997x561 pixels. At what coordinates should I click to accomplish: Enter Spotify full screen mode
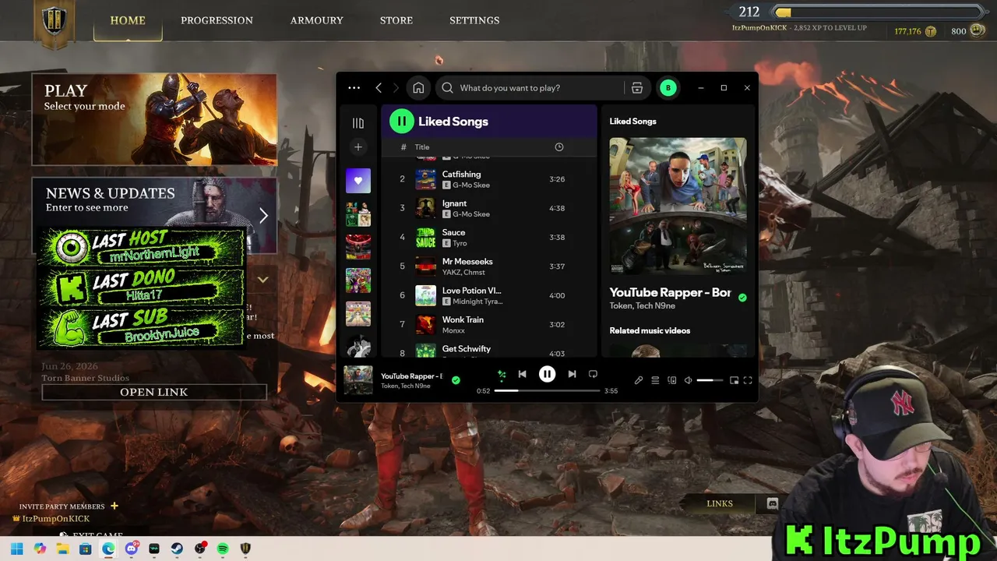748,380
